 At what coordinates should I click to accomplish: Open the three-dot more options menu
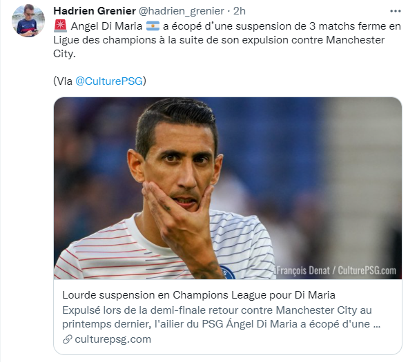tap(396, 11)
